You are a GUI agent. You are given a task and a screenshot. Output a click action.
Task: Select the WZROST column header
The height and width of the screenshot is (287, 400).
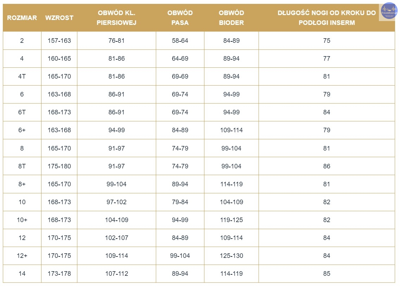(x=59, y=18)
